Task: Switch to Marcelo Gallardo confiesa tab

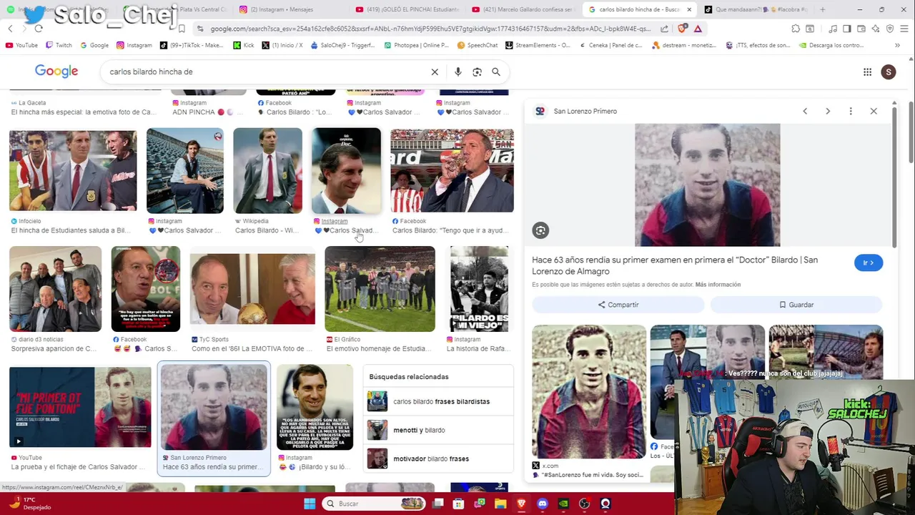Action: 524,9
